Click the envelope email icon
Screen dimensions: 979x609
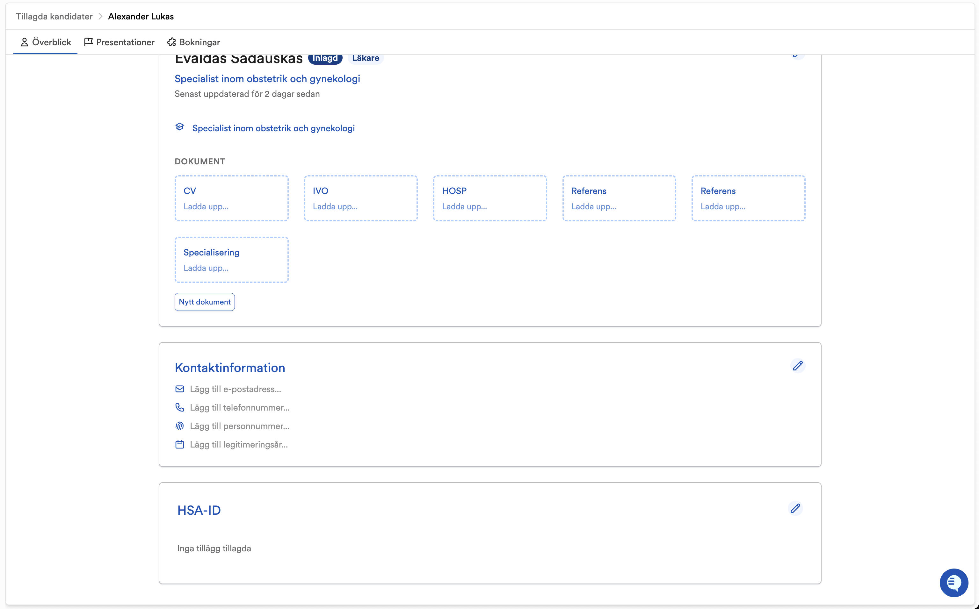tap(180, 389)
